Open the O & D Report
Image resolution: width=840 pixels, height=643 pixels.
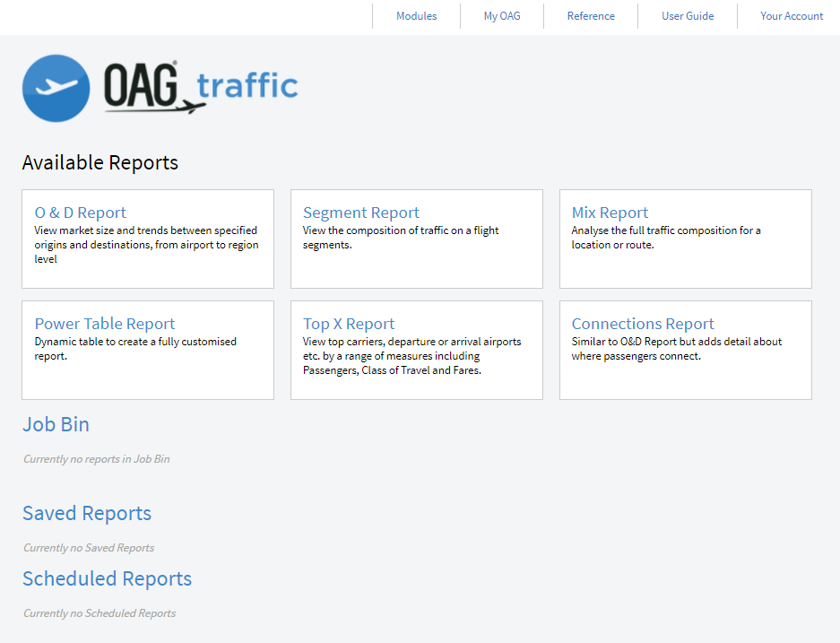pos(81,213)
